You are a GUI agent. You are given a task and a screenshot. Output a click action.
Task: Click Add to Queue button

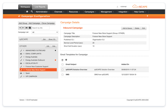tap(127, 28)
